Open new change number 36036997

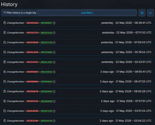46,23
